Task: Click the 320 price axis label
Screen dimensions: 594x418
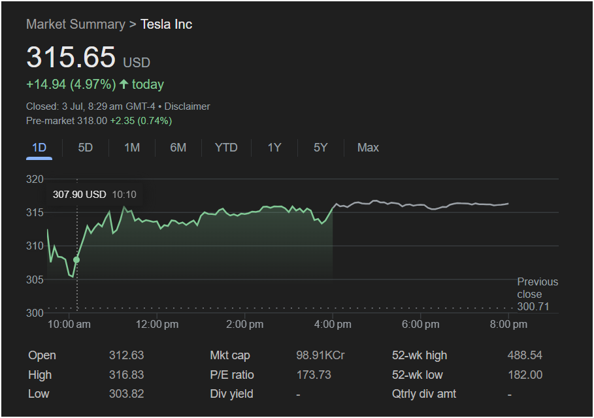Action: [35, 179]
